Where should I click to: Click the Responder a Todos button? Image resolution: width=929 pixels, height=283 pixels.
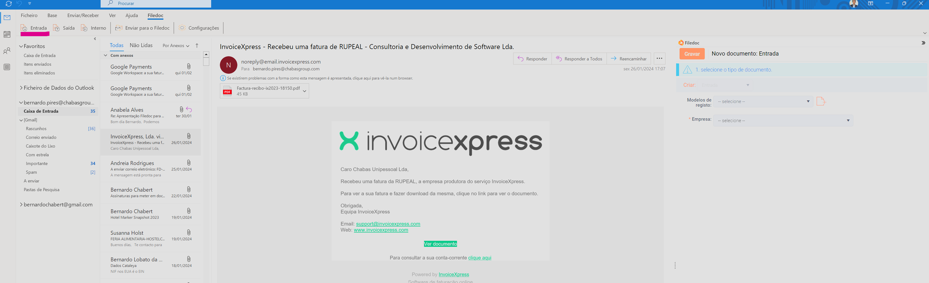(x=579, y=59)
